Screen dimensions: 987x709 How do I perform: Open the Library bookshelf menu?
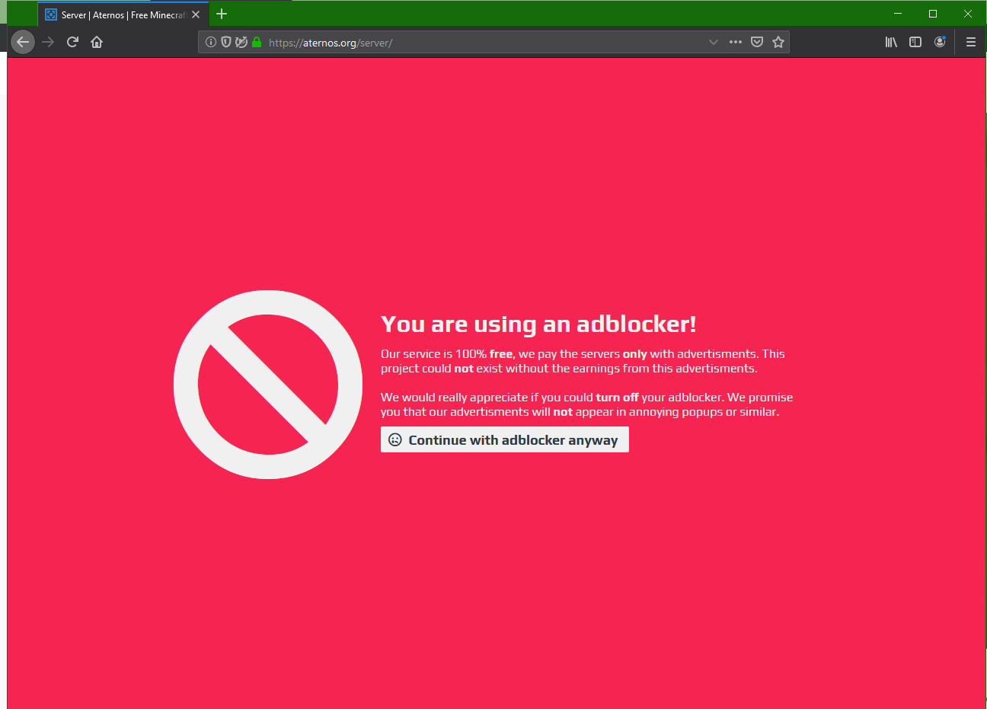coord(891,42)
